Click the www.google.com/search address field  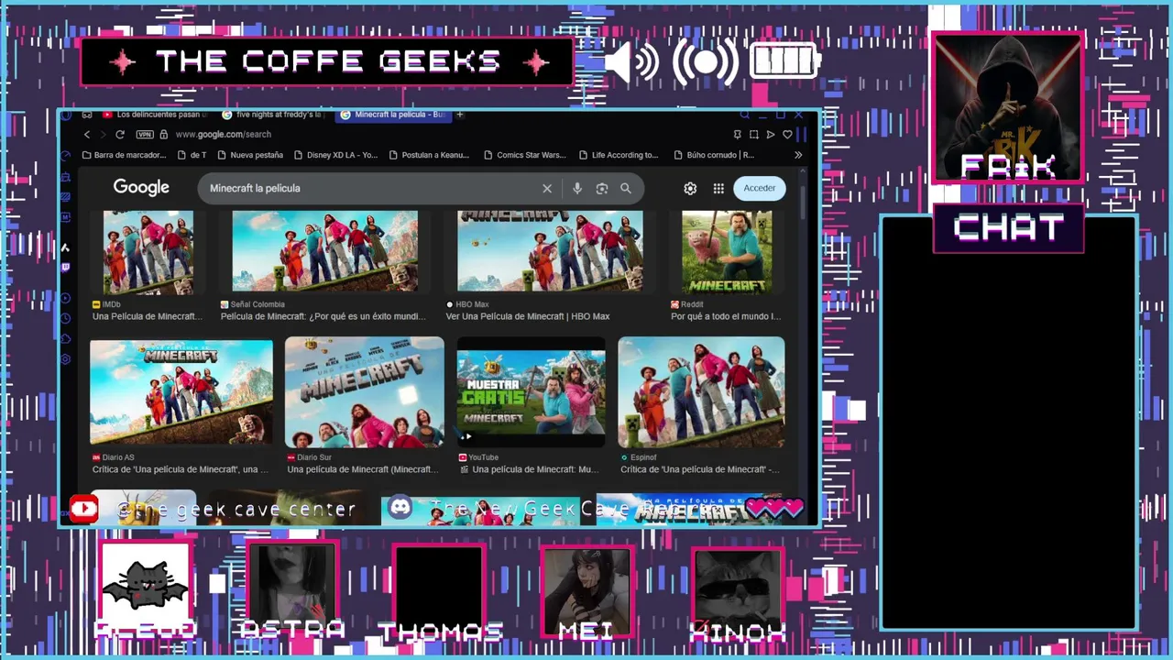point(223,134)
